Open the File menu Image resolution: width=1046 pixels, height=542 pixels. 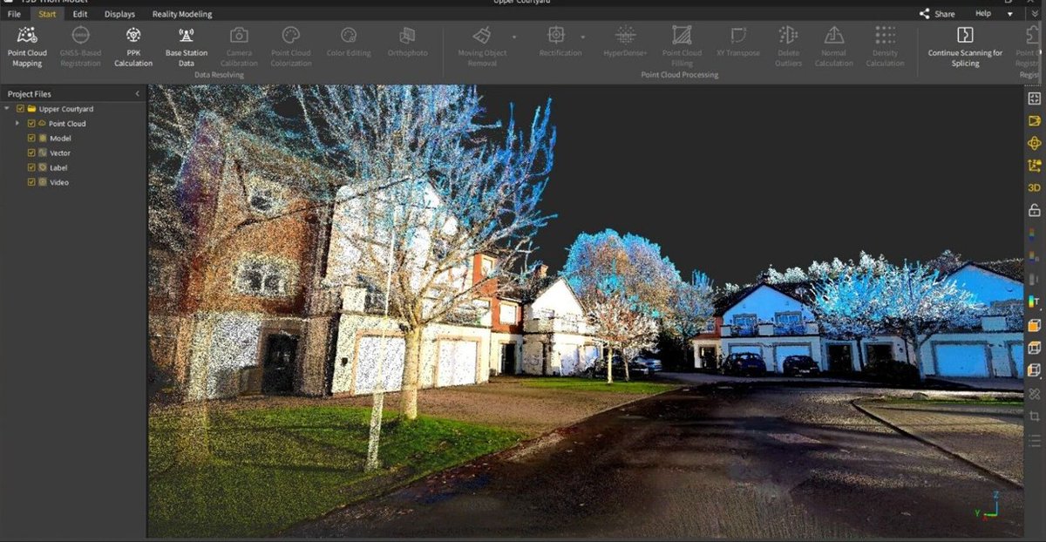click(x=14, y=14)
